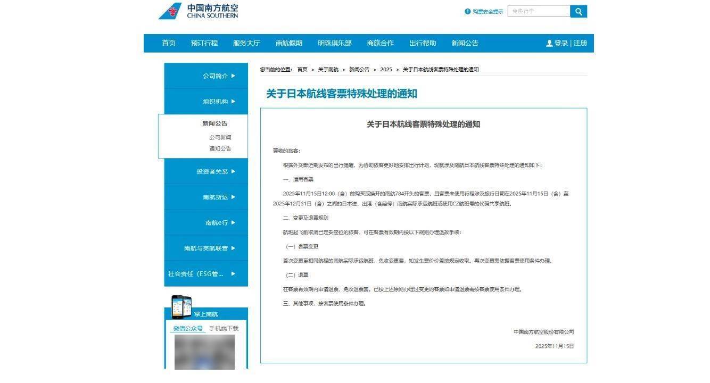
Task: Expand the 南航e行 sidebar section
Action: coord(220,223)
